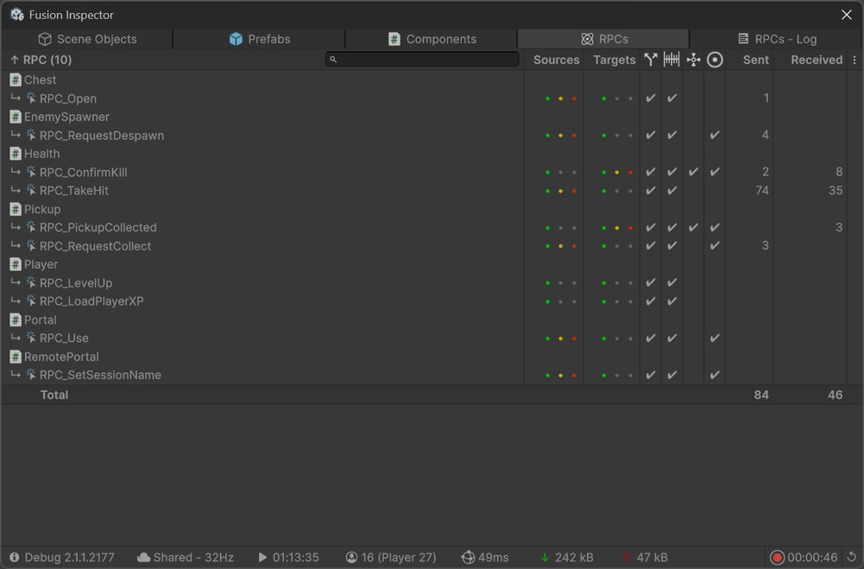Click the Debug 2.1.1.2177 info icon
The width and height of the screenshot is (864, 569).
click(15, 558)
